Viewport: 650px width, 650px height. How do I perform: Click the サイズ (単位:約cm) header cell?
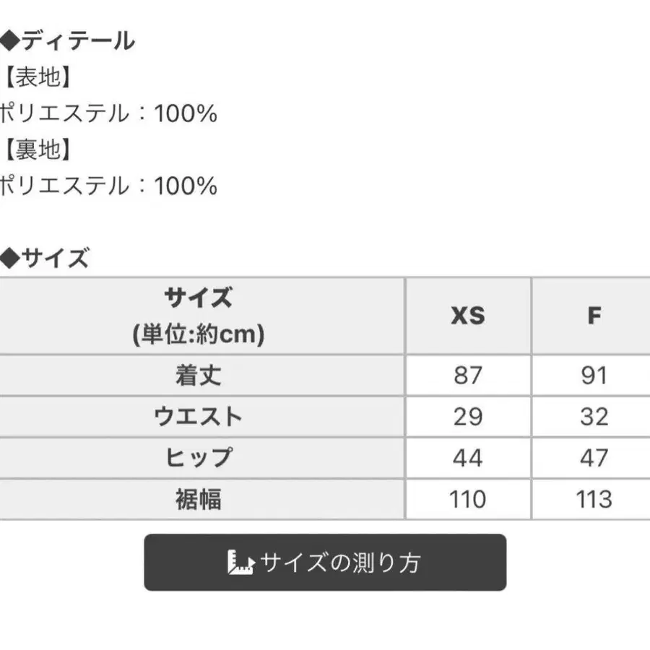199,316
